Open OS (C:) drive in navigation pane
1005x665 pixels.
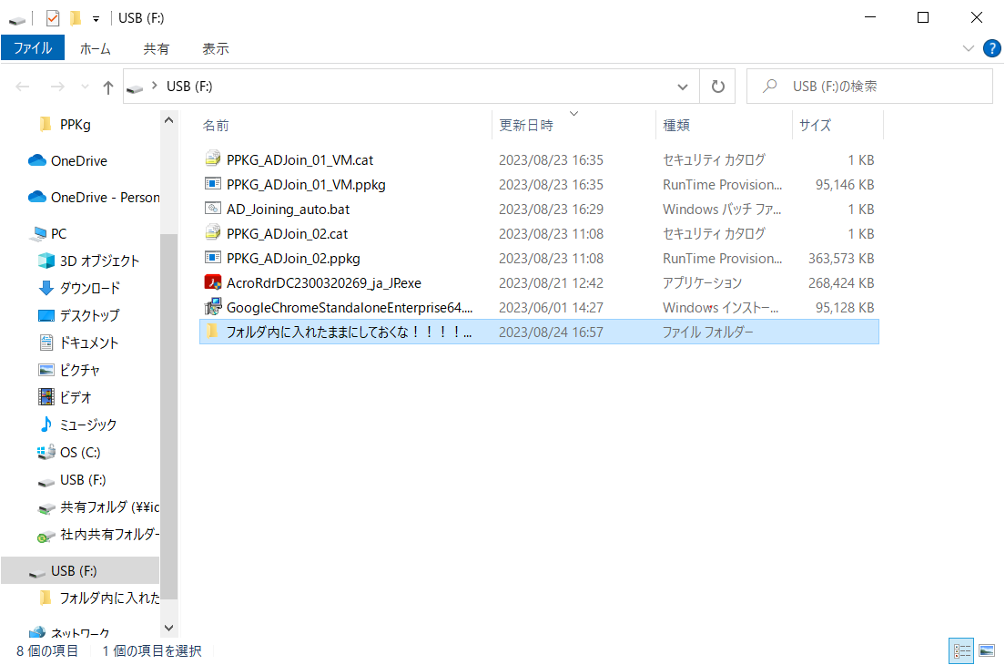click(80, 453)
